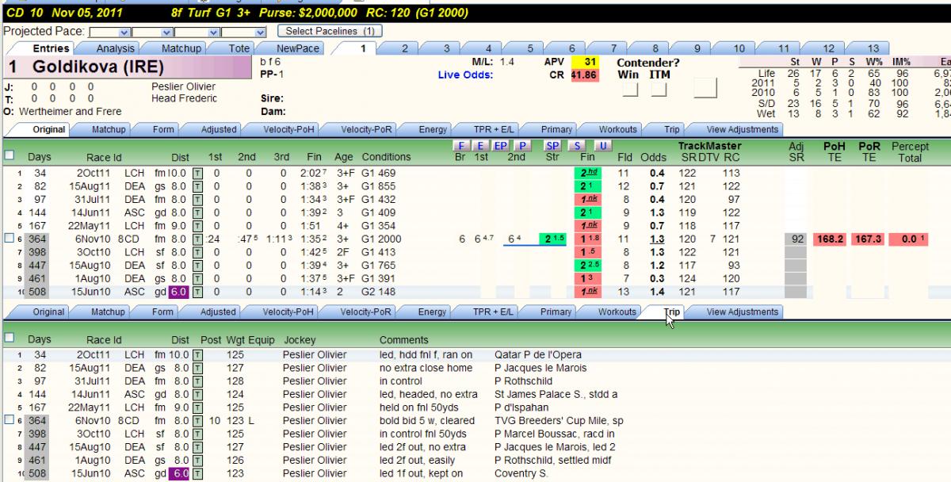Screen dimensions: 951x482
Task: Click turf T icon in 2Oct11 paceline row
Action: (197, 172)
